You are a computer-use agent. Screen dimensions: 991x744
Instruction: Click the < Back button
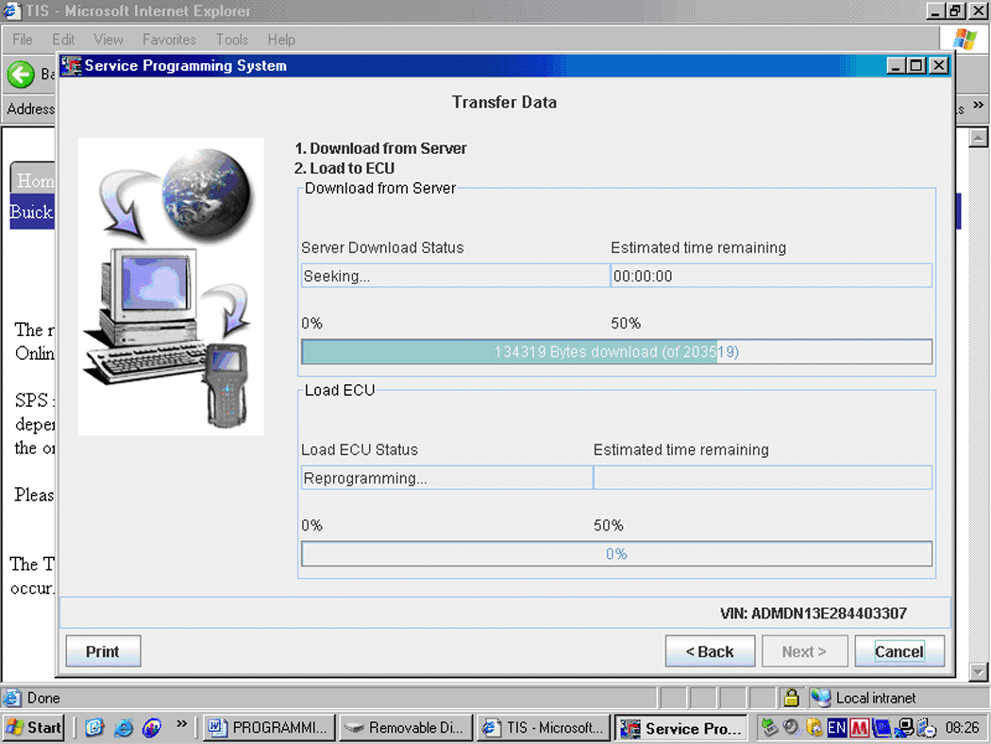point(710,651)
